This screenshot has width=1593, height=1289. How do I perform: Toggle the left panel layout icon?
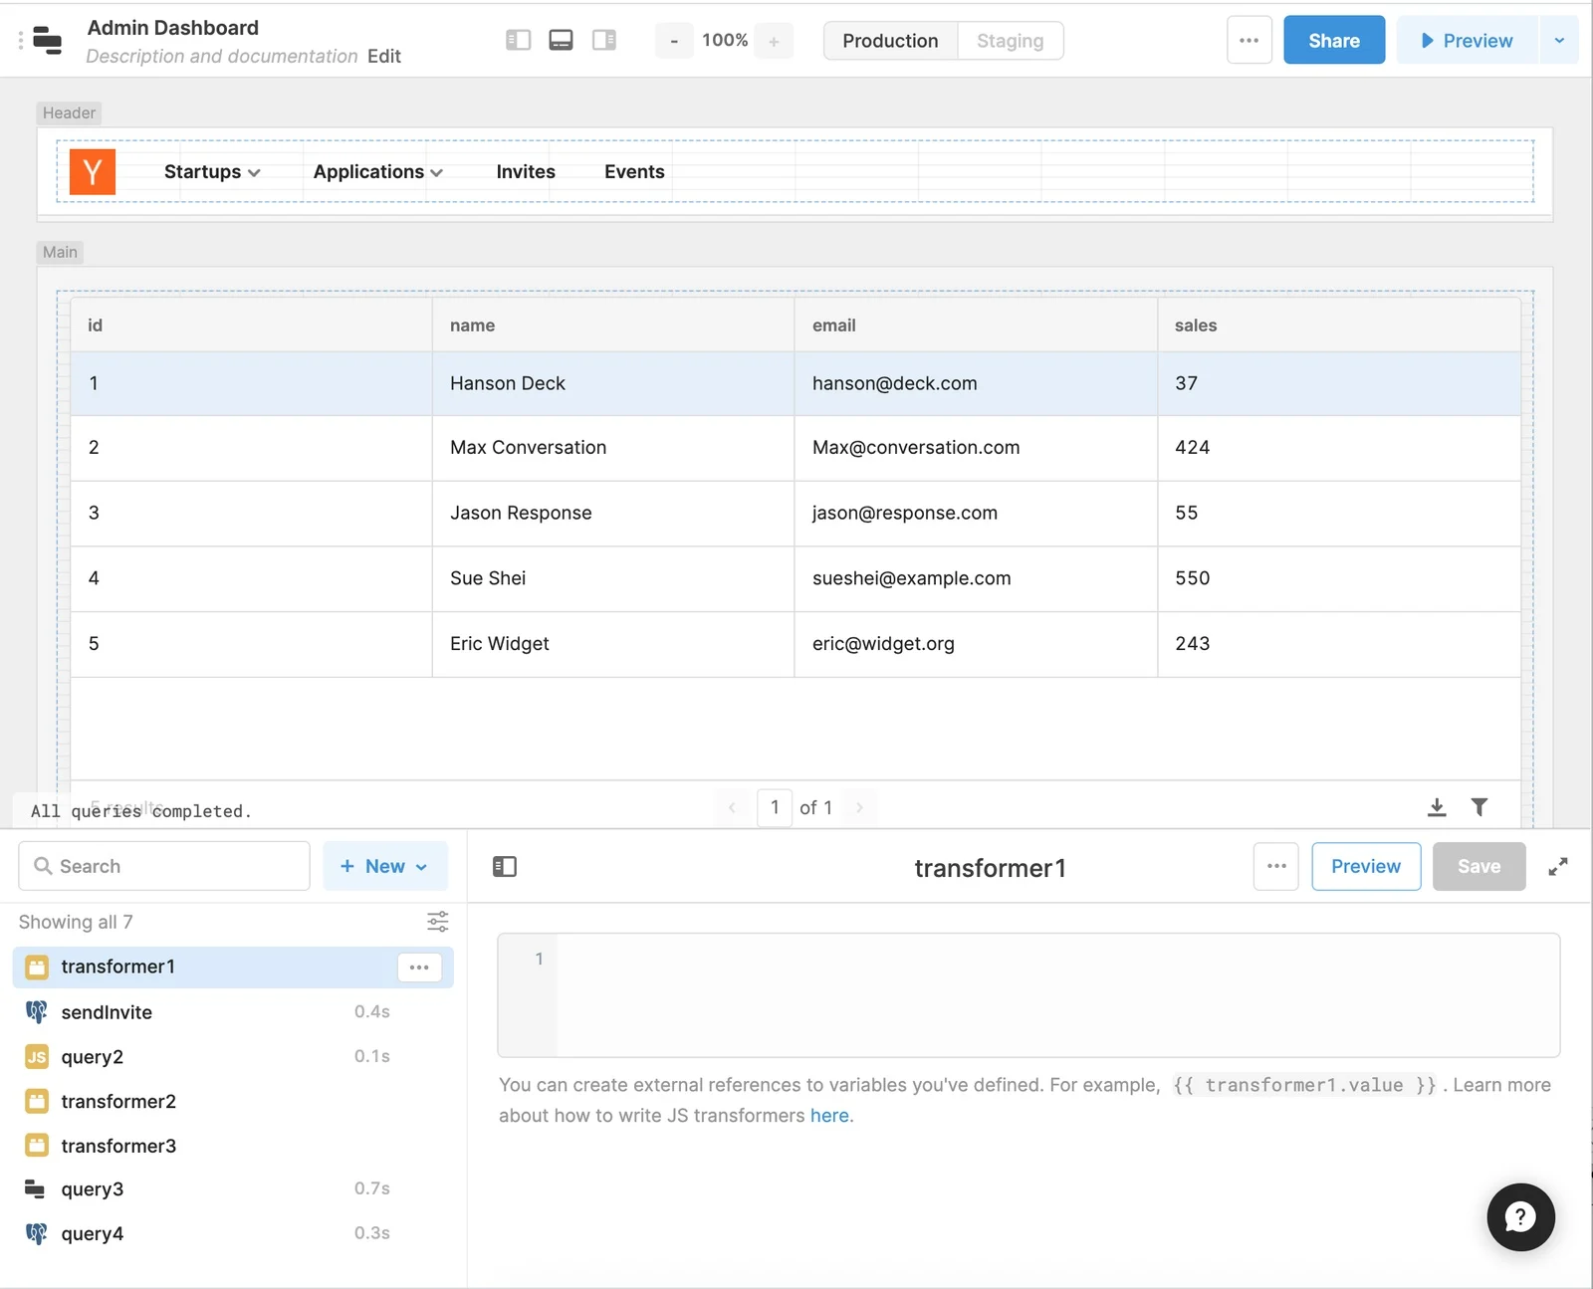518,40
